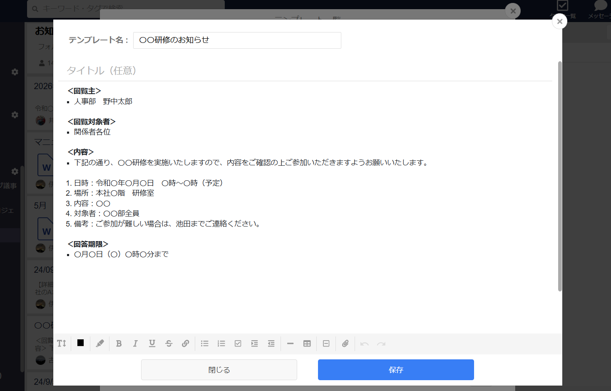Apply strikethrough using the toolbar icon
Image resolution: width=611 pixels, height=391 pixels.
point(169,344)
